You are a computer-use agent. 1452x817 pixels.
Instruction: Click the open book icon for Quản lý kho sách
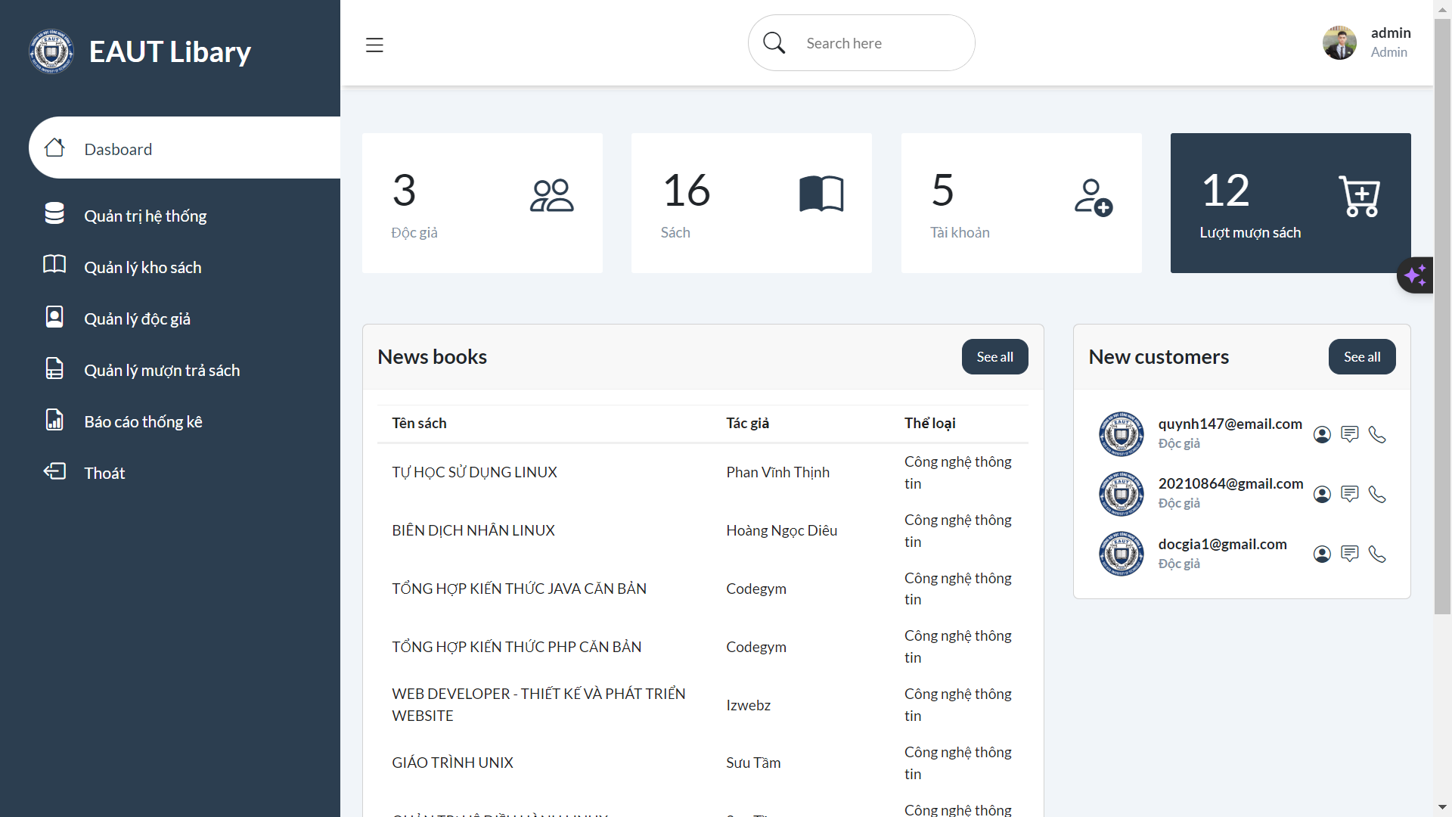pos(54,264)
